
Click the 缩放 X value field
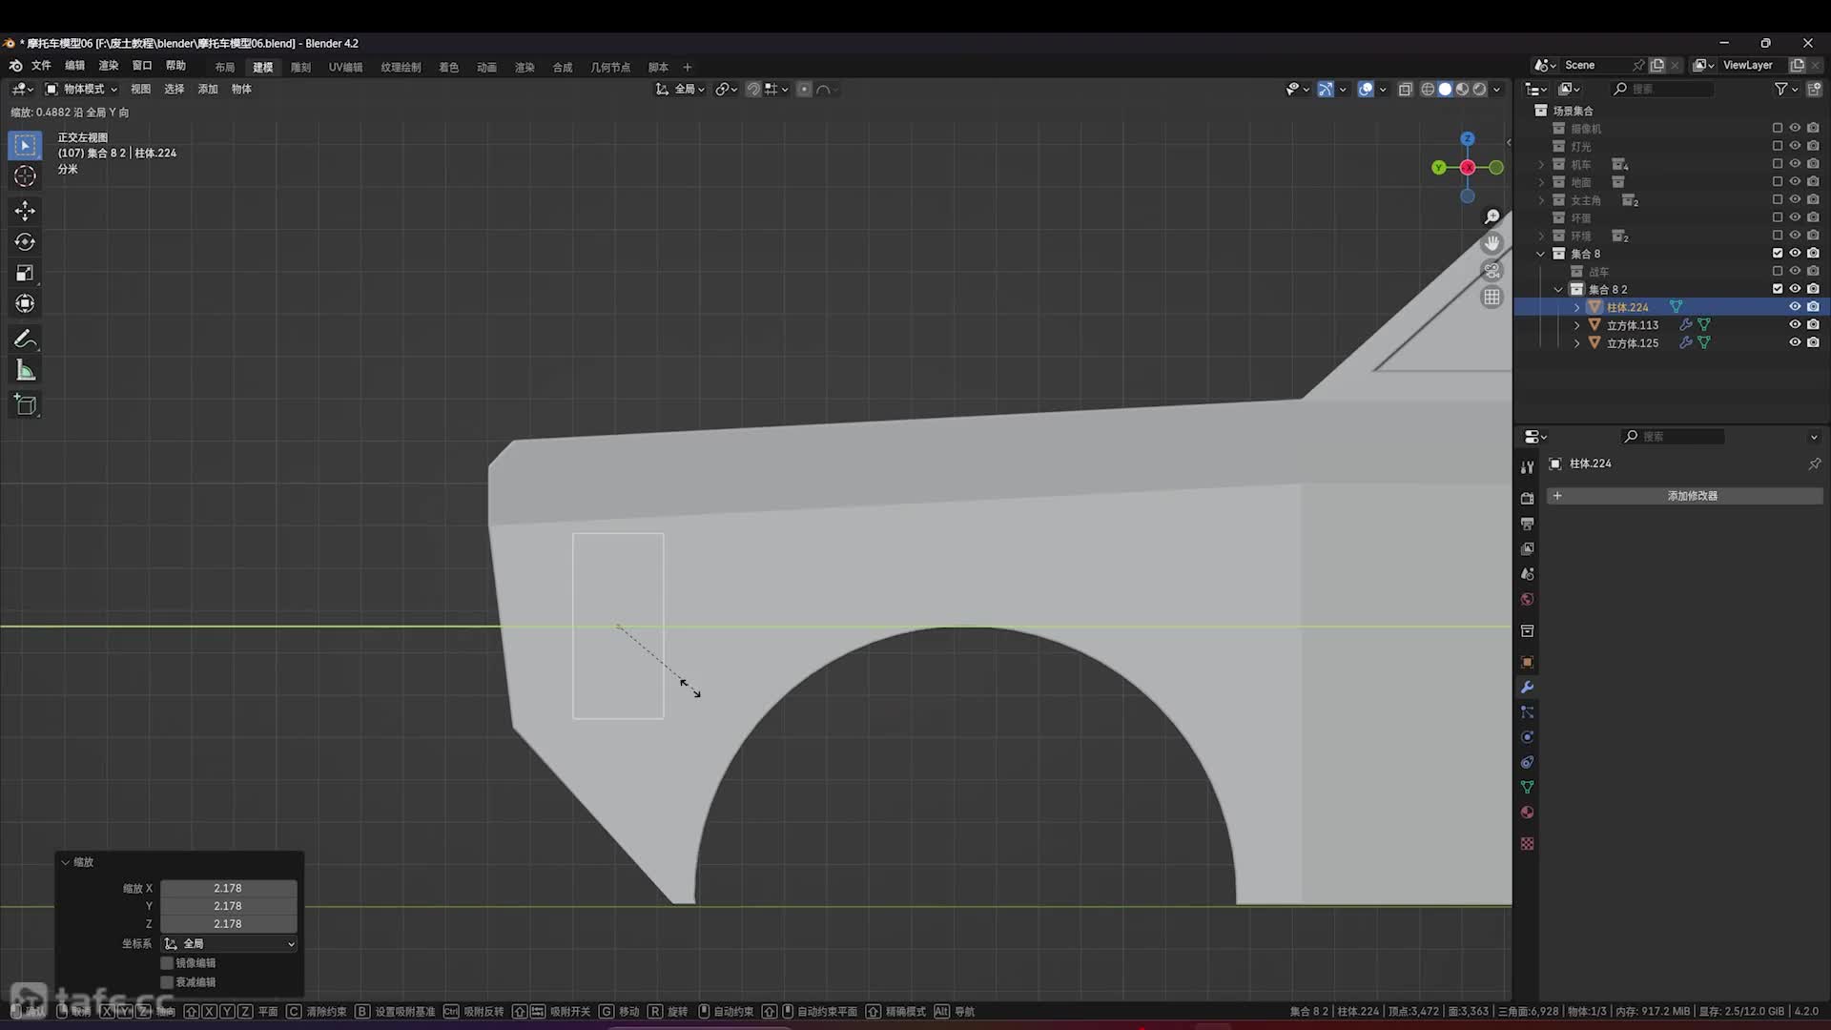click(229, 888)
